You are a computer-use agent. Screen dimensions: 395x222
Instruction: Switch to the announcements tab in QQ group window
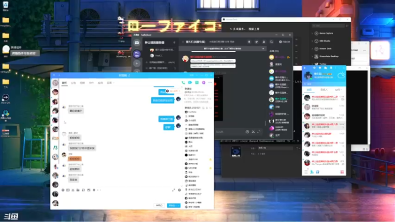(x=73, y=83)
